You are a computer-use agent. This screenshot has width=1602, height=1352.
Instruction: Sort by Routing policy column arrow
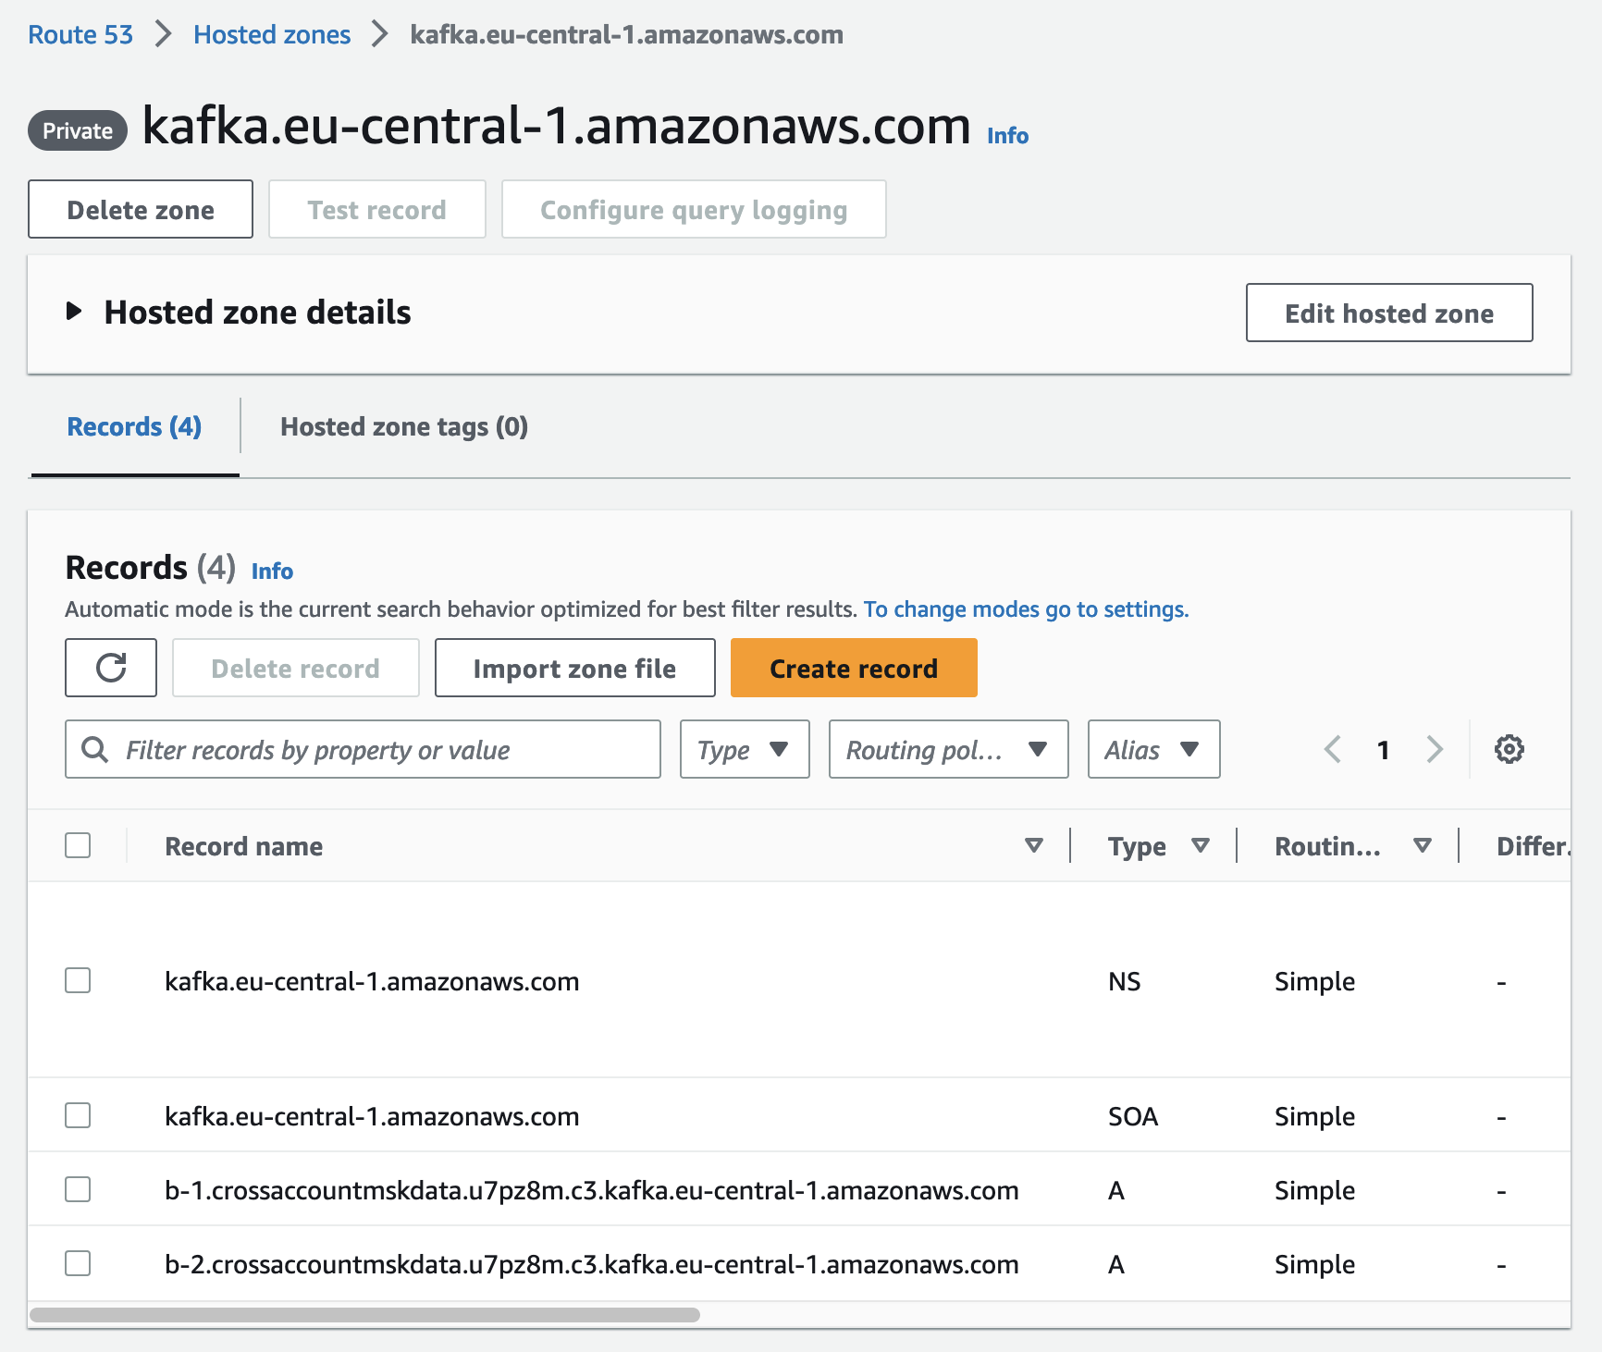coord(1423,845)
